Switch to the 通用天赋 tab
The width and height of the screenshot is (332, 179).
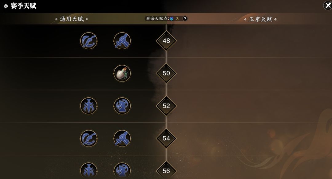pos(72,19)
